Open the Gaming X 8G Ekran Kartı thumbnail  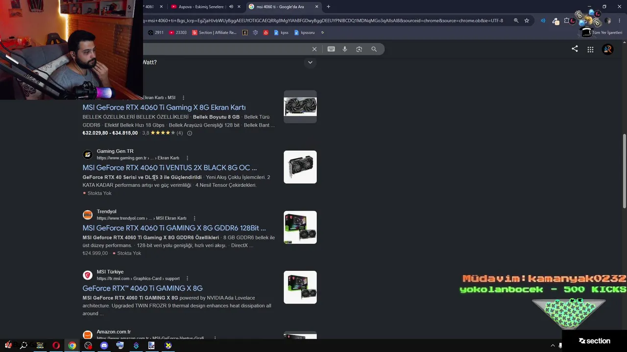[300, 107]
